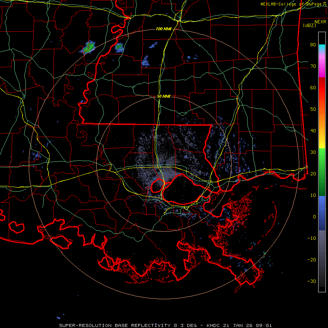The height and width of the screenshot is (328, 328).
Task: Click the 0 value on the dBZ scale
Action: pyautogui.click(x=315, y=217)
